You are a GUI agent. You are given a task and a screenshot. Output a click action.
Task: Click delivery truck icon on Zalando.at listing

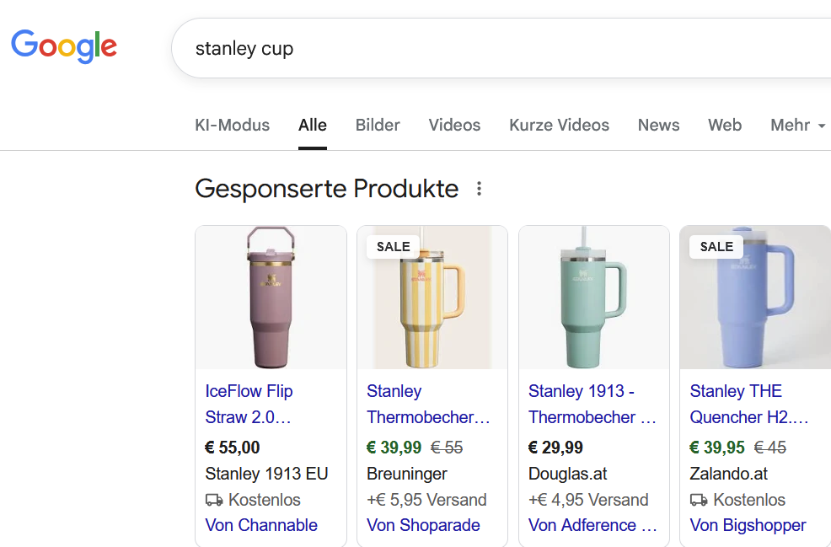click(699, 500)
